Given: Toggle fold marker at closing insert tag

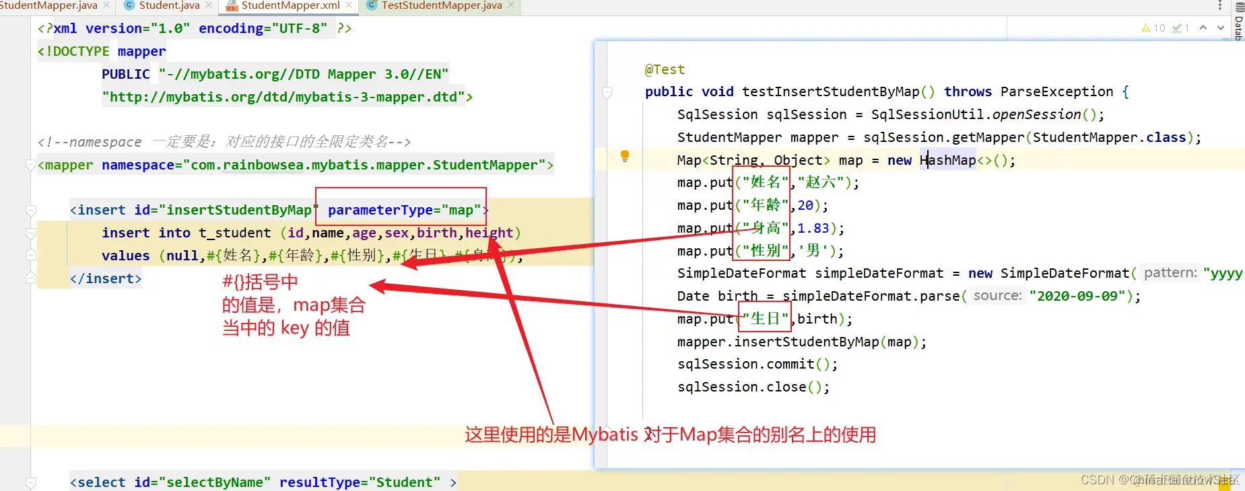Looking at the screenshot, I should 30,278.
